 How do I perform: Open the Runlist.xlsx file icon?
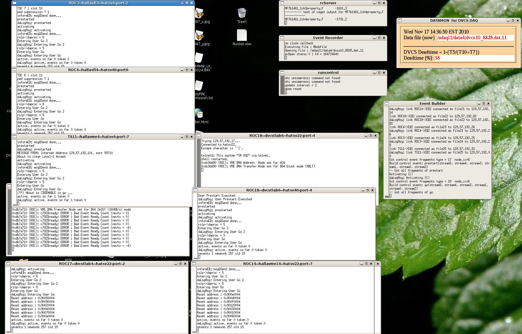pos(242,38)
